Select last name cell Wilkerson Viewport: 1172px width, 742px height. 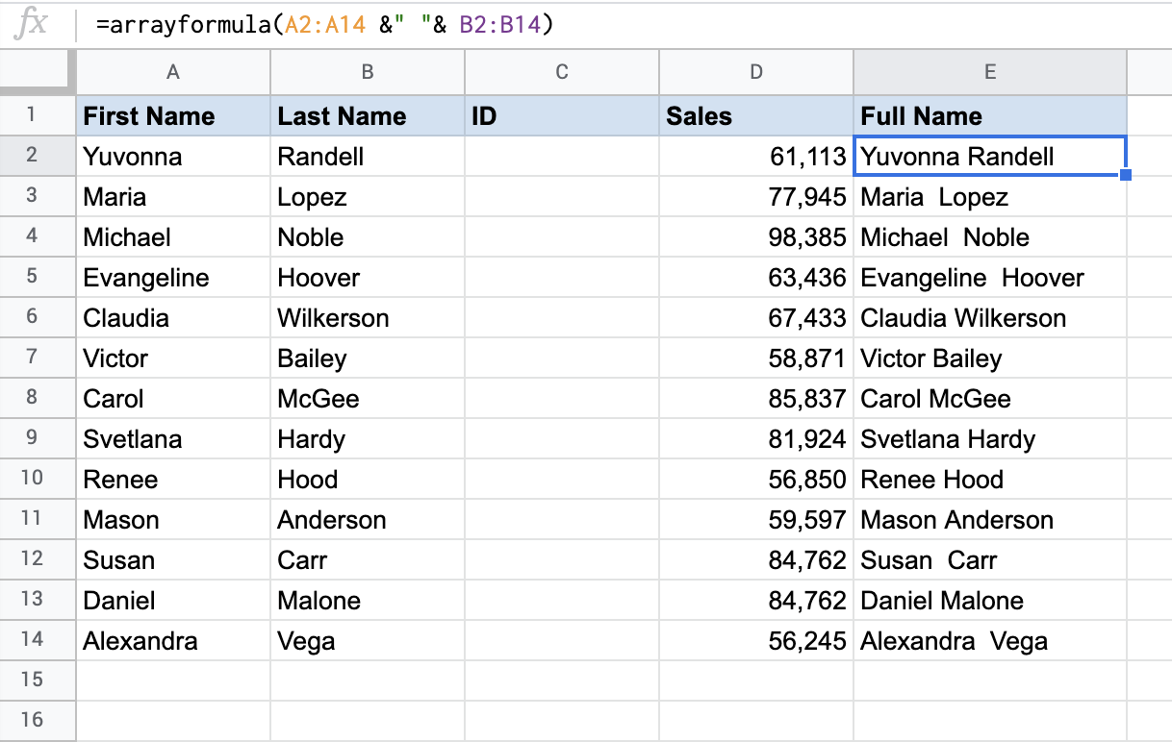click(368, 318)
